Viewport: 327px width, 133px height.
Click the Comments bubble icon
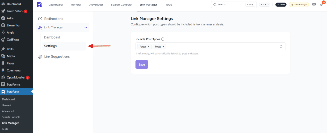(3, 70)
